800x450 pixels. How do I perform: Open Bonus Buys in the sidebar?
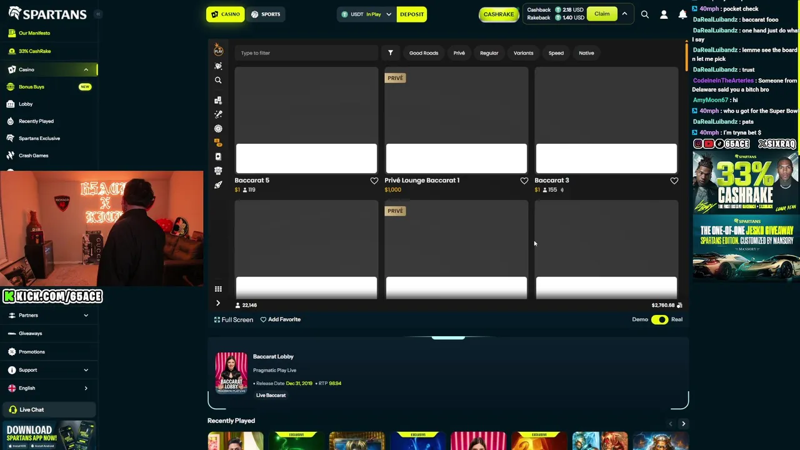click(x=49, y=87)
